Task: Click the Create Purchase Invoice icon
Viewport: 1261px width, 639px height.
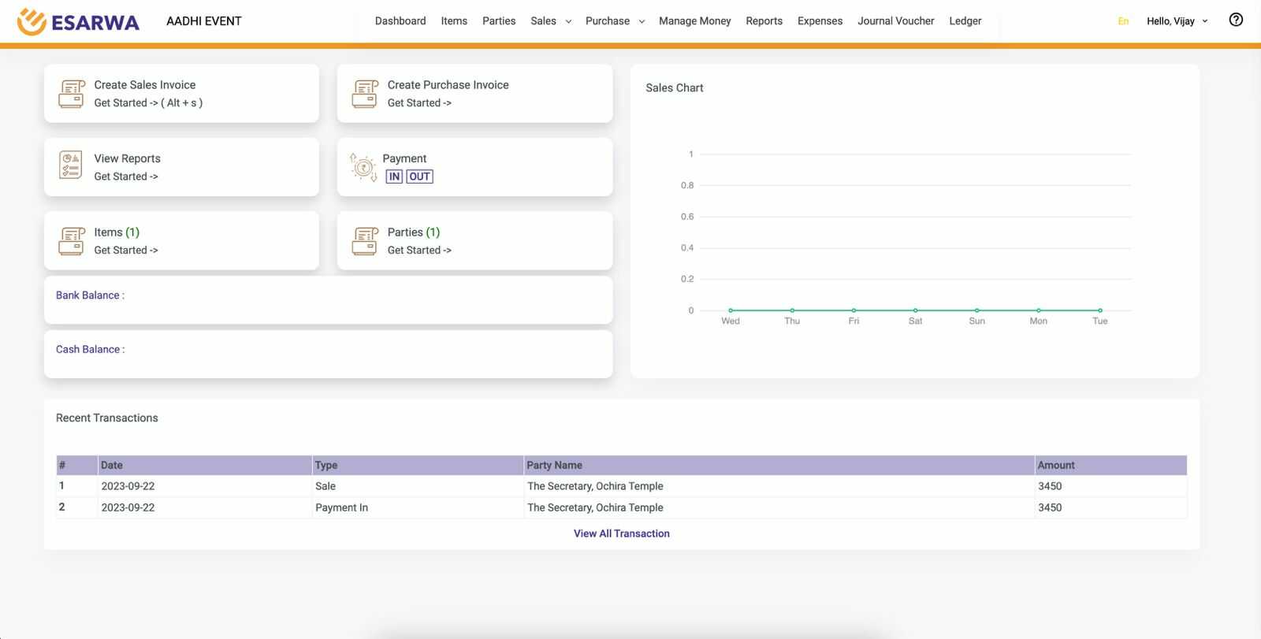Action: tap(365, 94)
